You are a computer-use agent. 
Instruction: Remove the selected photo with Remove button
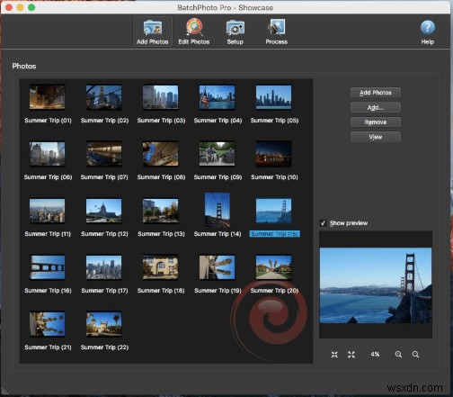pyautogui.click(x=376, y=122)
